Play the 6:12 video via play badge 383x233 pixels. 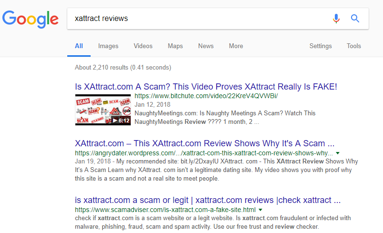click(x=121, y=121)
